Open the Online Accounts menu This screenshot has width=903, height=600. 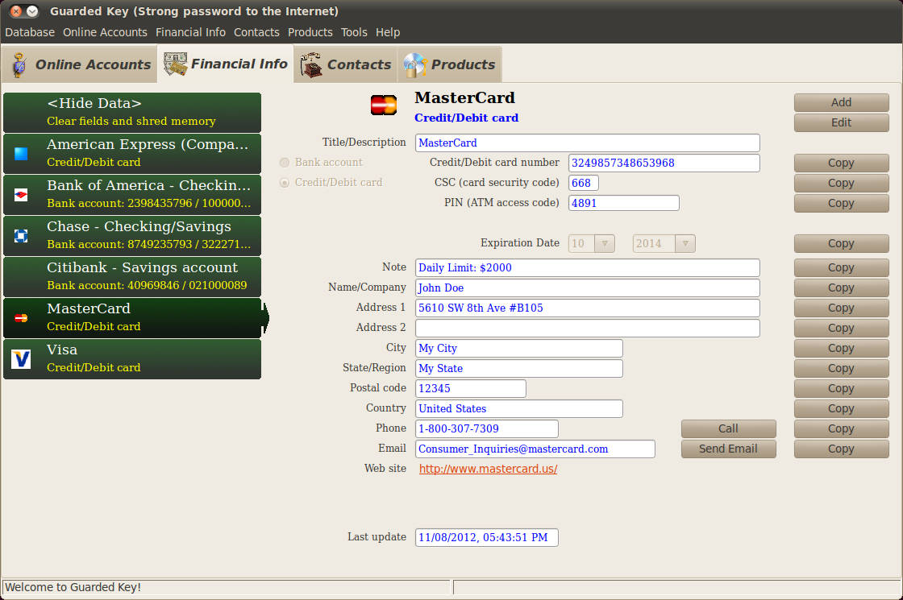coord(105,32)
